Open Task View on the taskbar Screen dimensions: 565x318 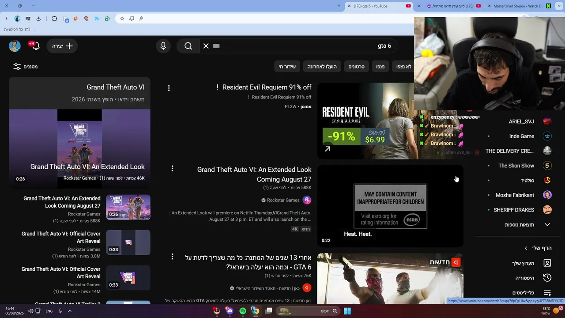coord(268,311)
